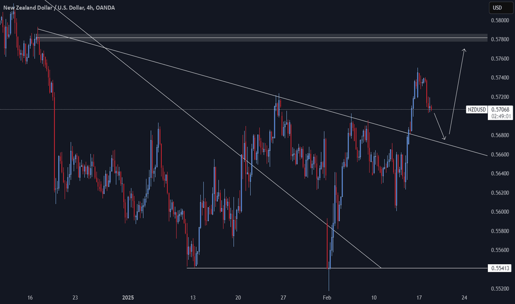Click the NZDUSD symbol label
Image resolution: width=515 pixels, height=304 pixels.
click(476, 109)
